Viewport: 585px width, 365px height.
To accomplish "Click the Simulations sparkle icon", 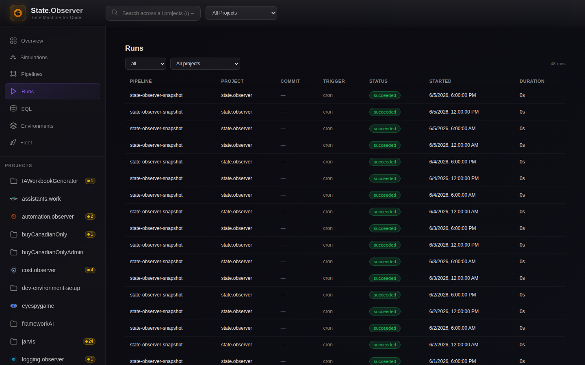I will pos(13,57).
